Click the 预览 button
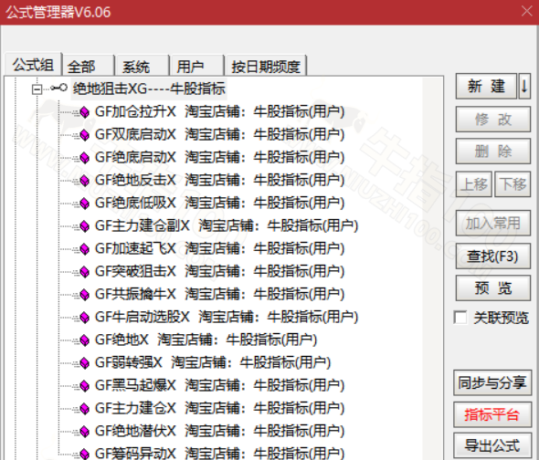 493,287
